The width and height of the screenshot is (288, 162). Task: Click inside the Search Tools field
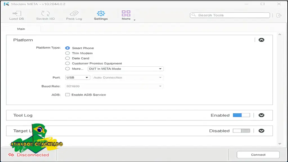pos(230,15)
